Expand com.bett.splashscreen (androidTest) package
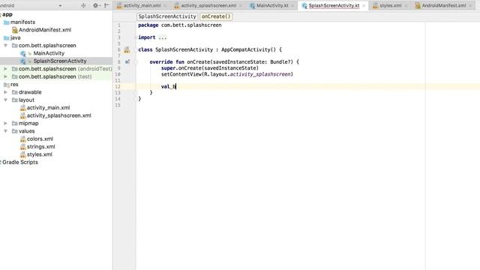This screenshot has width=480, height=270. (5, 69)
